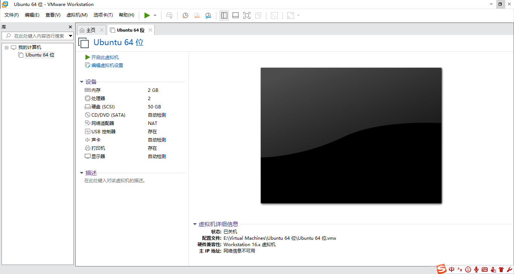The height and width of the screenshot is (274, 514).
Task: Click the Sogou skin shirt icon
Action: 501,269
